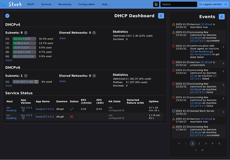
Task: Go to next events page arrow
Action: [x=196, y=150]
